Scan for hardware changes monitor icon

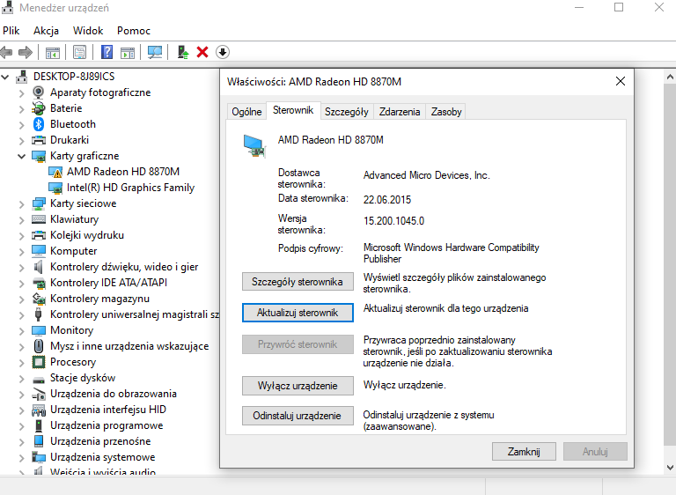click(x=155, y=53)
